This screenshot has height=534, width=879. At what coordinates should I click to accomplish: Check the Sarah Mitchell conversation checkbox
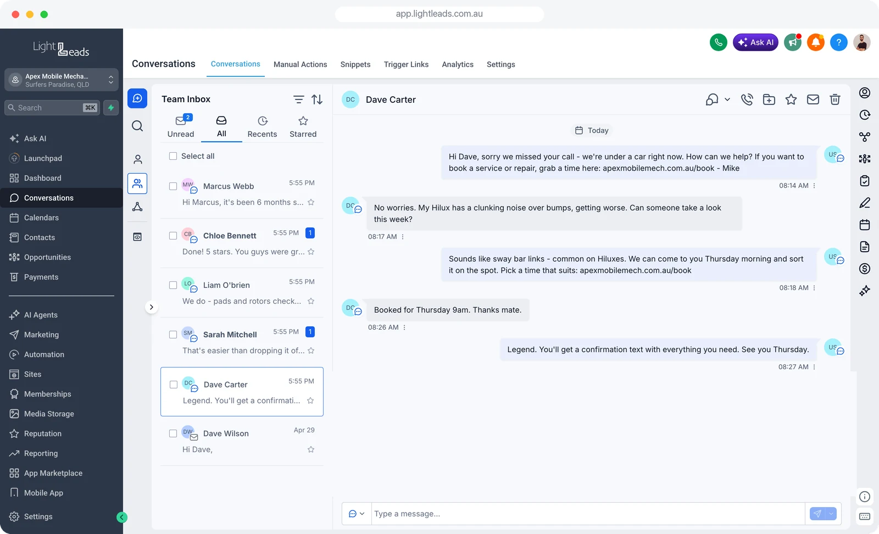[173, 335]
